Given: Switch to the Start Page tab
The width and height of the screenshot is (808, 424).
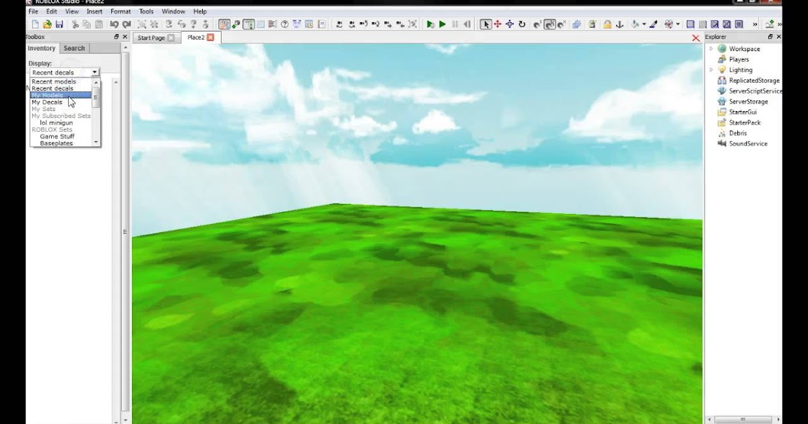Looking at the screenshot, I should (156, 38).
